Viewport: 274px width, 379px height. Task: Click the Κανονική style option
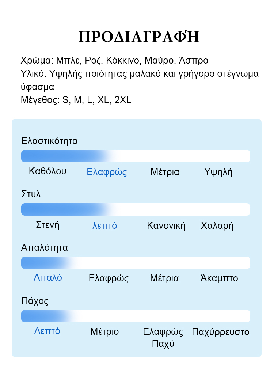click(166, 225)
